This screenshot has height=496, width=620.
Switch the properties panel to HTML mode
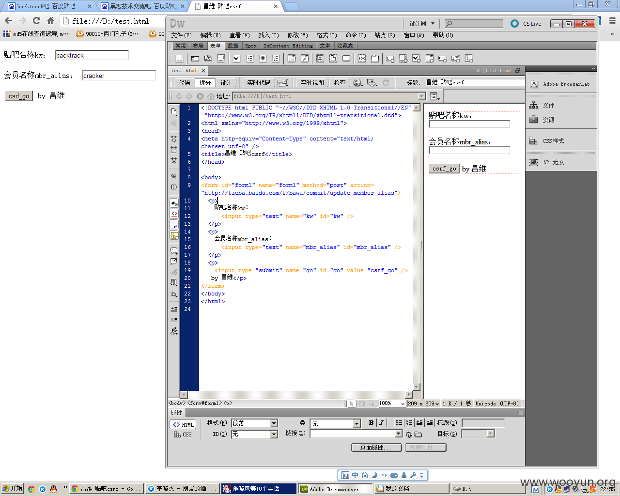[183, 424]
